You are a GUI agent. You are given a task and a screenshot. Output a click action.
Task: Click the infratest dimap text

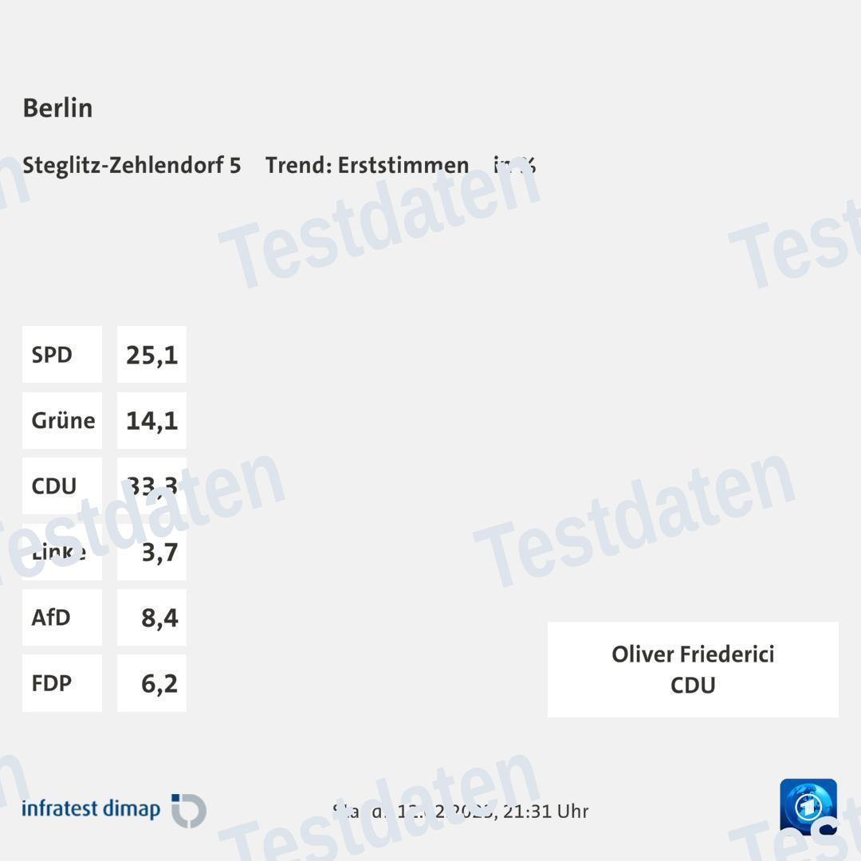91,809
